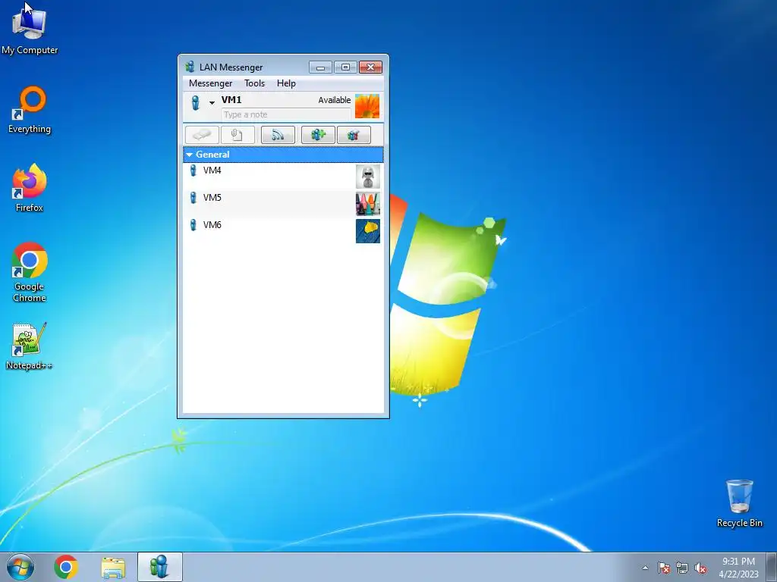
Task: Click the Action Center flag tray icon
Action: click(663, 568)
